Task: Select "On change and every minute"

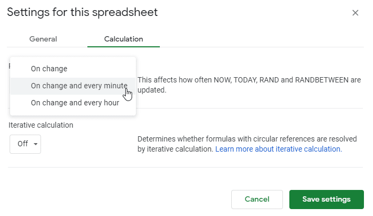Action: 79,86
